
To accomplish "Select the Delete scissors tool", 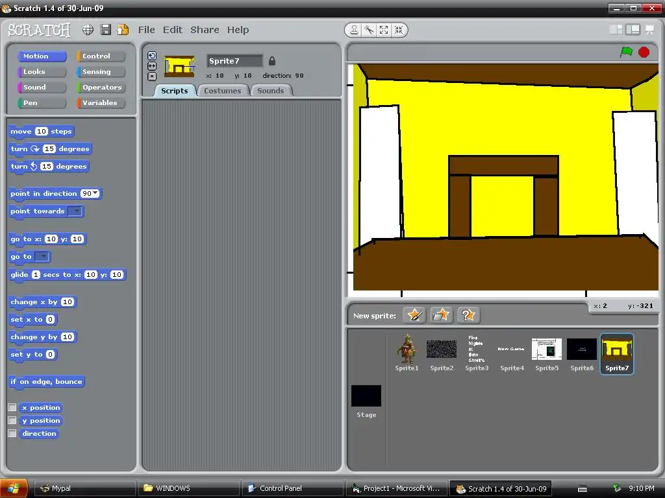I will pos(369,30).
